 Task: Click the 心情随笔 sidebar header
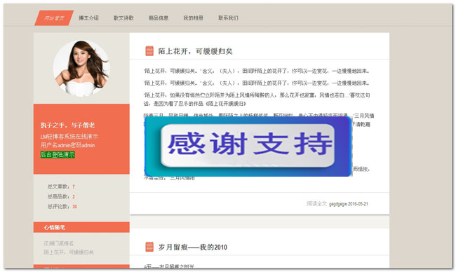pos(81,227)
